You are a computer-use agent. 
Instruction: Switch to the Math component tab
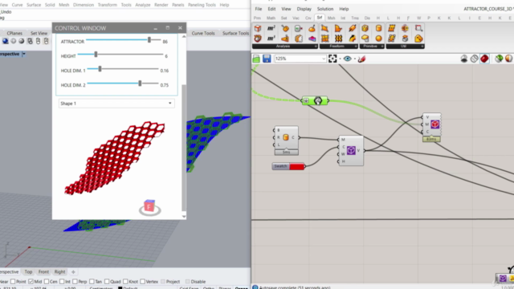pos(271,18)
